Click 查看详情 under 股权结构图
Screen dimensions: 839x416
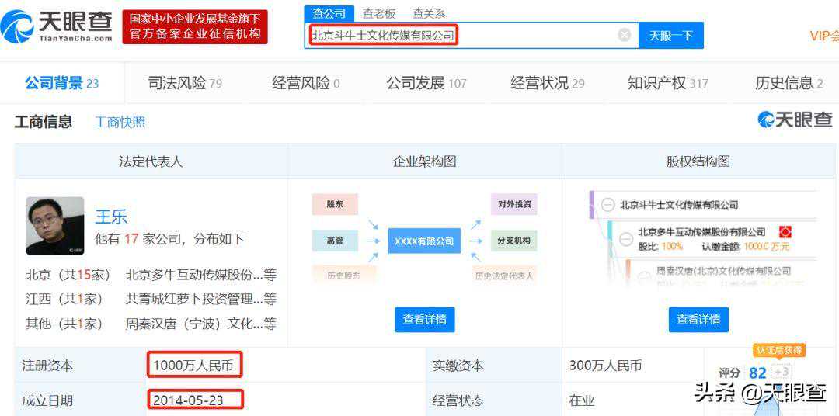click(698, 319)
